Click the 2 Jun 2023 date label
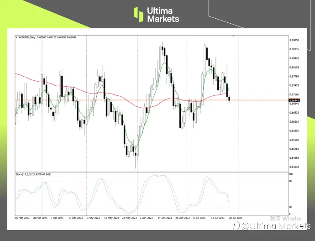 point(146,218)
